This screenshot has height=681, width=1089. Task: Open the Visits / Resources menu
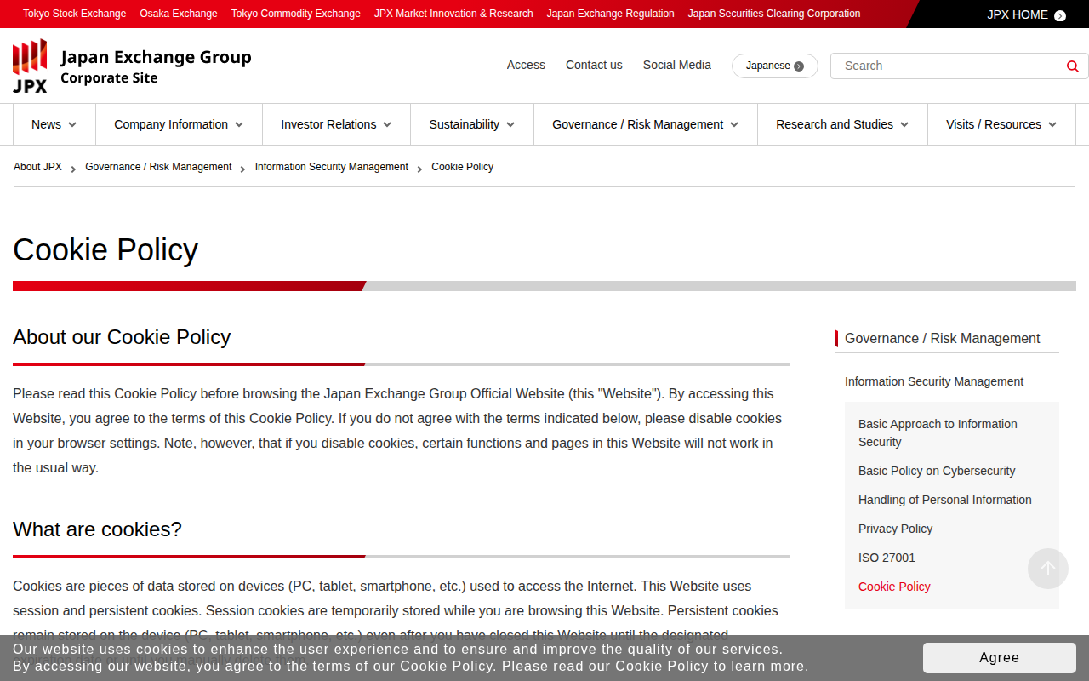1001,124
